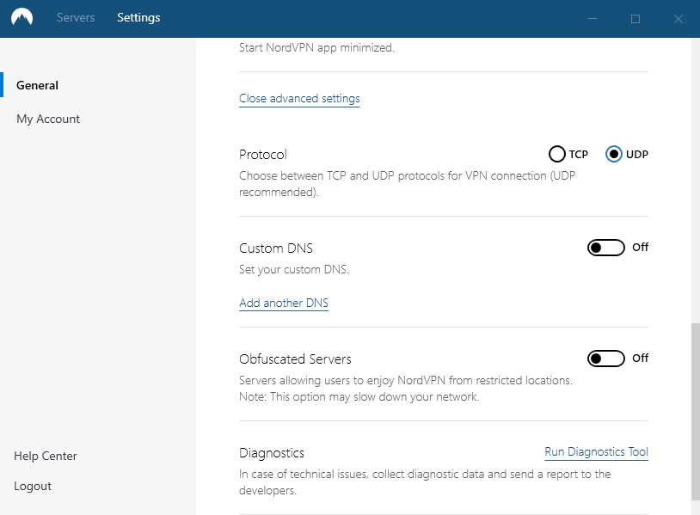Turn on the Obfuscated Servers toggle
The image size is (700, 515).
pyautogui.click(x=605, y=359)
